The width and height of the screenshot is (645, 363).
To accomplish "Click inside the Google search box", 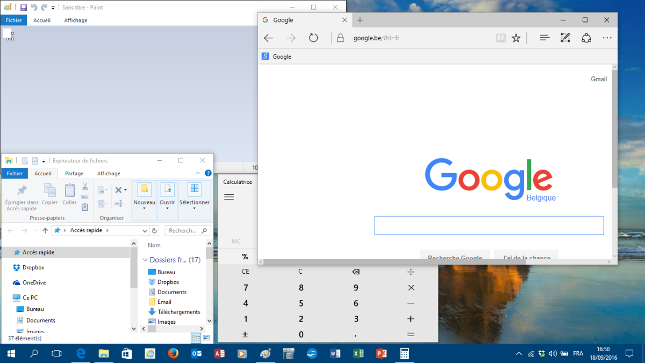I will click(x=489, y=225).
